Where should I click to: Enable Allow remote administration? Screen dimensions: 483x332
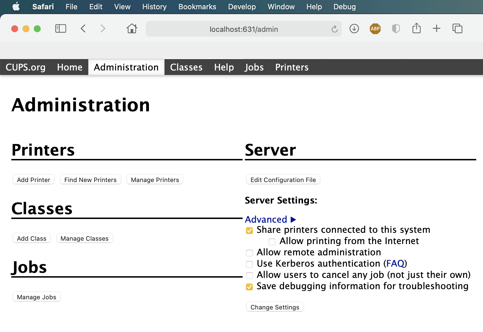tap(249, 253)
